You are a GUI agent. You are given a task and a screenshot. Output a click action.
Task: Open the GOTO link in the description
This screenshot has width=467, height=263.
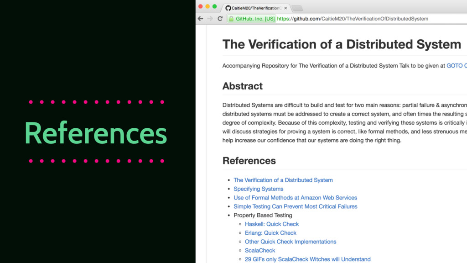456,66
